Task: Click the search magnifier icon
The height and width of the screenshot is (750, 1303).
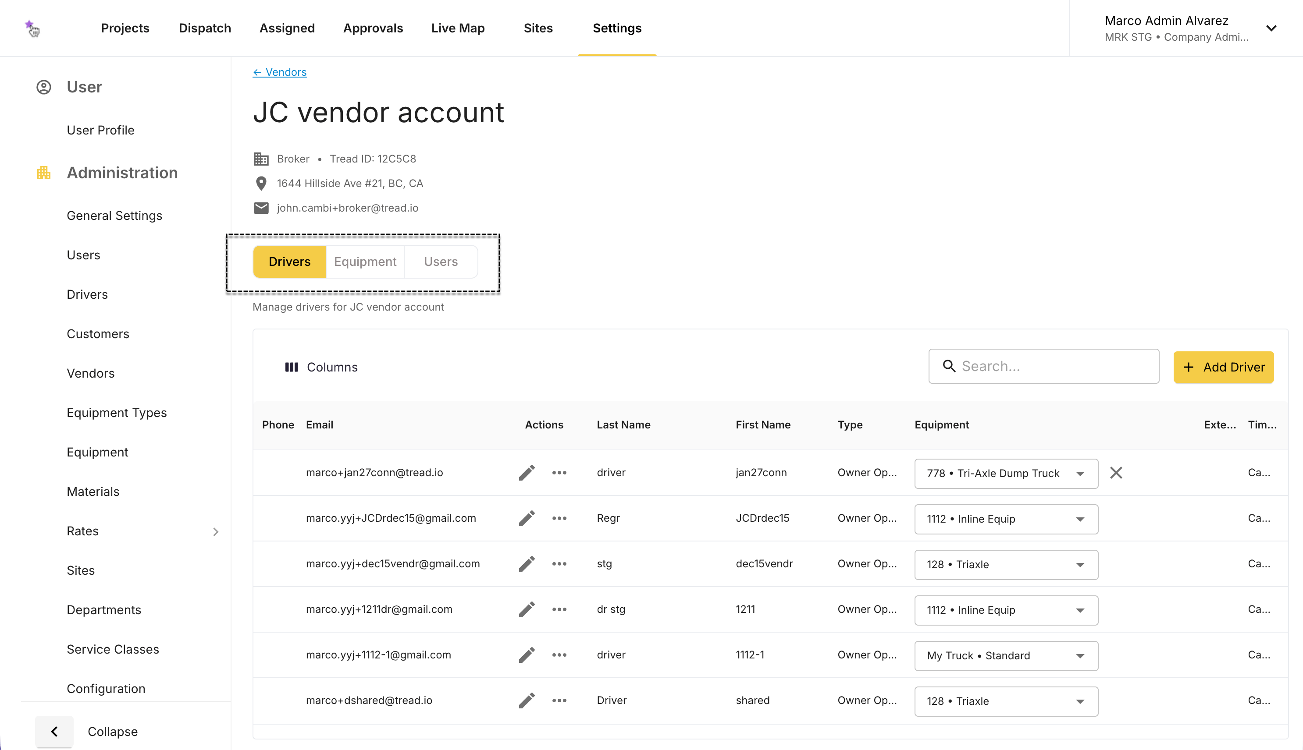Action: 949,366
